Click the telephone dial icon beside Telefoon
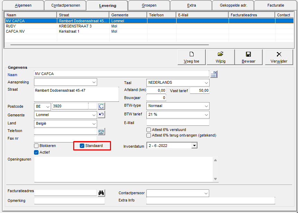This screenshot has height=213, width=298. point(102,132)
